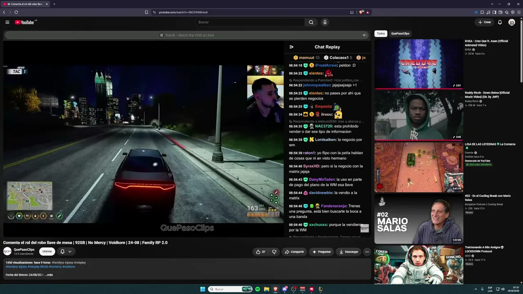Switch to the Comenta el rol browser tab
Image resolution: width=523 pixels, height=294 pixels.
[x=25, y=4]
